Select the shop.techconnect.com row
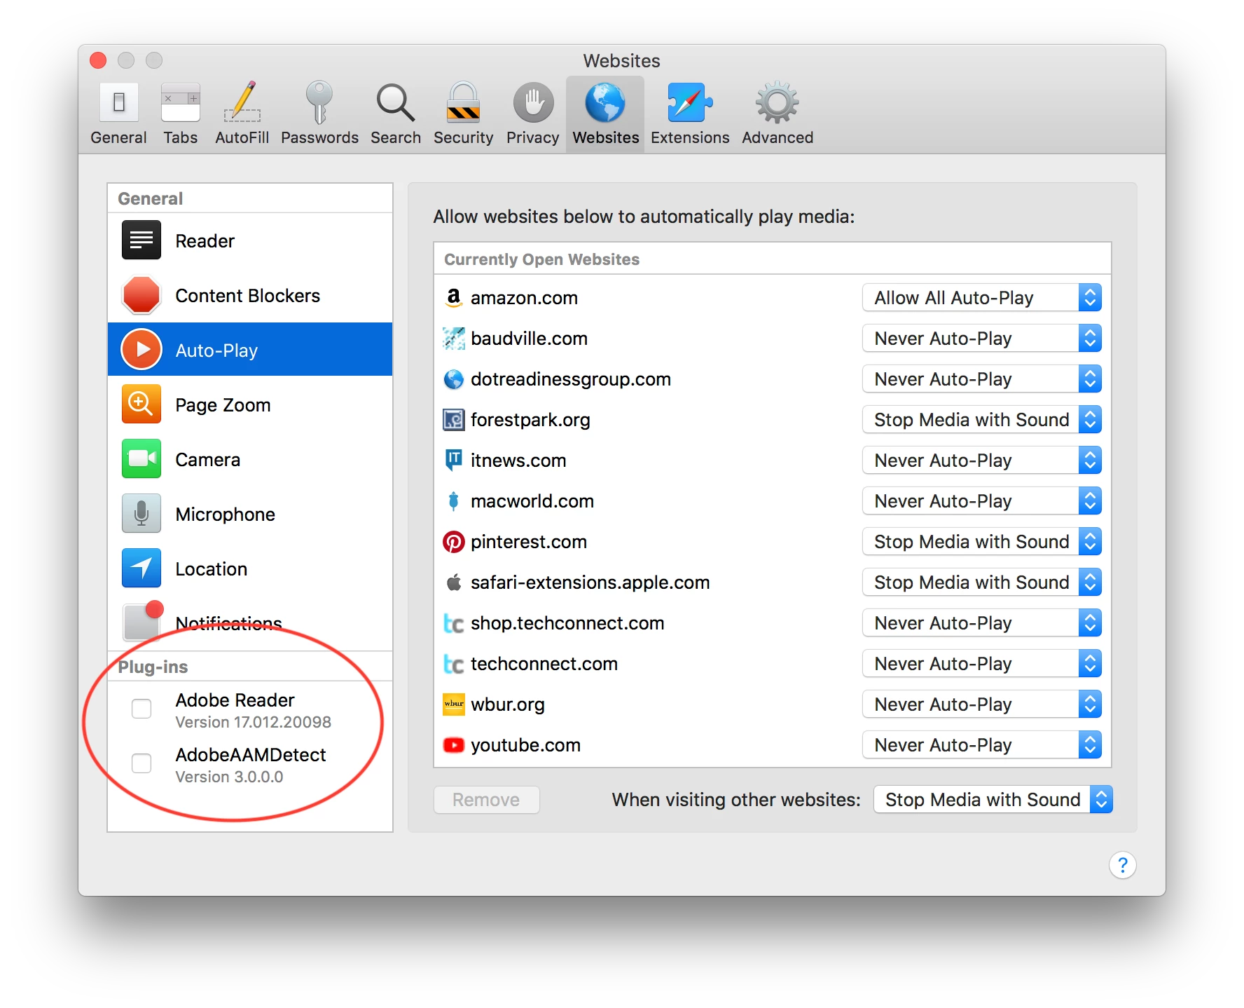Screen dimensions: 1244x1008 coord(773,623)
